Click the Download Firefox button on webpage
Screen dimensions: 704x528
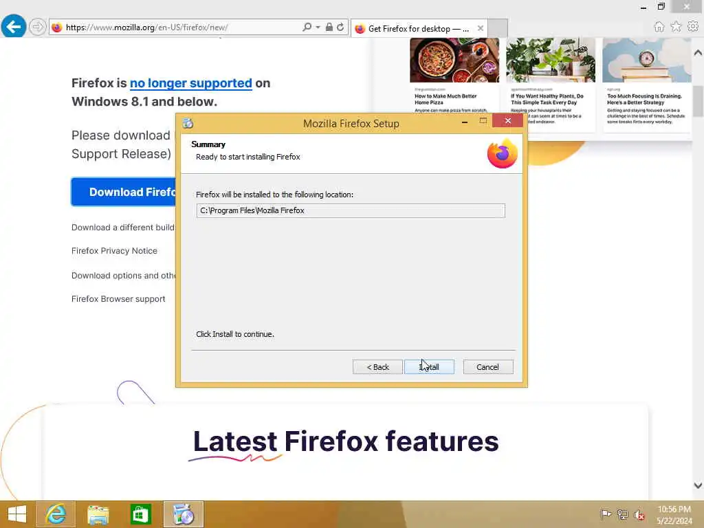point(124,192)
